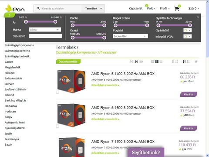This screenshot has width=209, height=157.
Task: Open the Márka brand dropdown
Action: [x=45, y=30]
